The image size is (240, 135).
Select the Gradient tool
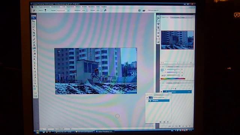click(34, 54)
